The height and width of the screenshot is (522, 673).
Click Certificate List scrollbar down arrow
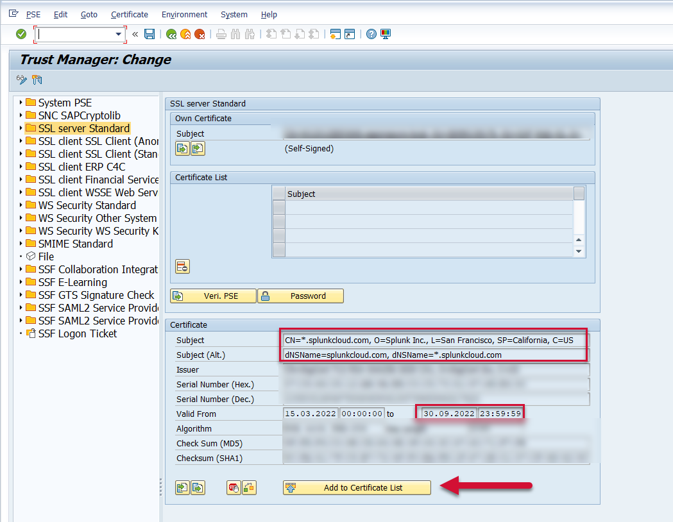tap(579, 252)
